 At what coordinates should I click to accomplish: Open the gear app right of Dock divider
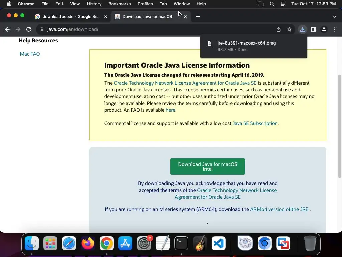(x=245, y=243)
